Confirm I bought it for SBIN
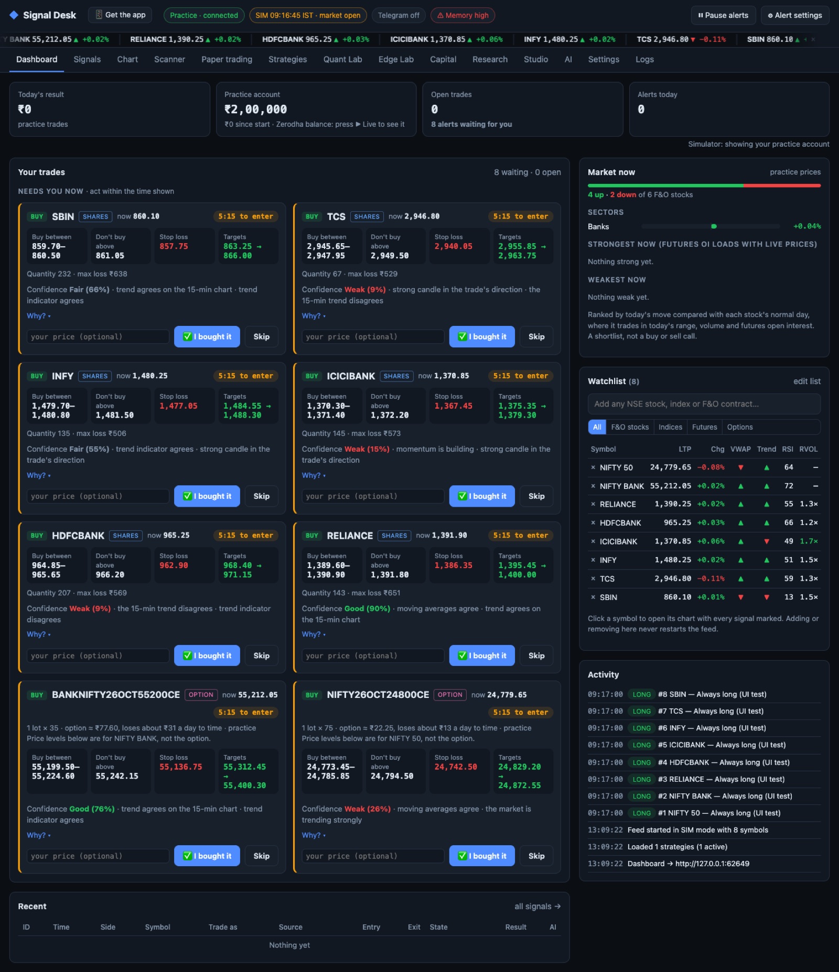This screenshot has height=972, width=839. click(x=207, y=337)
